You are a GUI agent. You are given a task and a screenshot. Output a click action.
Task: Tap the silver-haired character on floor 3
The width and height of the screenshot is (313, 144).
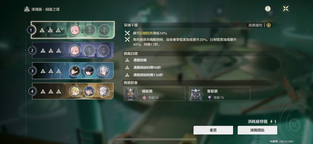point(103,71)
